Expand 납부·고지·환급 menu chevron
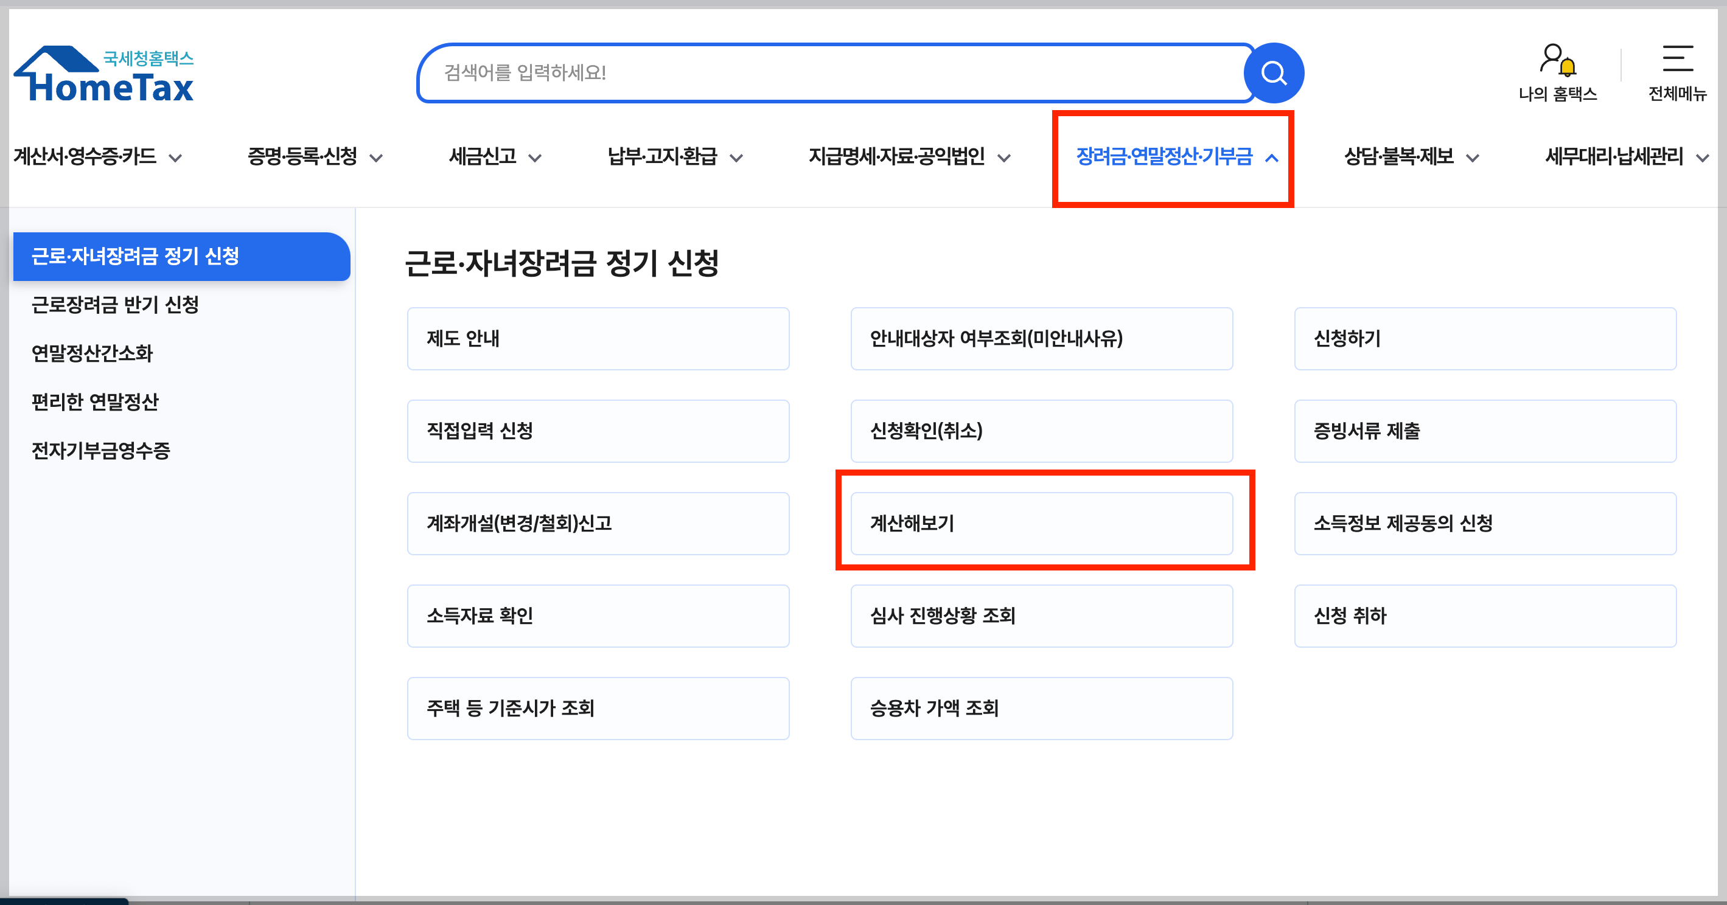 click(736, 159)
